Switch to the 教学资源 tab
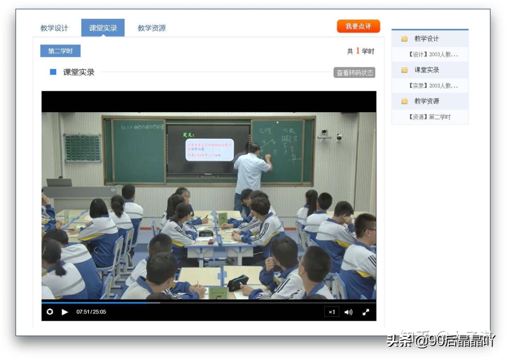Image resolution: width=506 pixels, height=358 pixels. (151, 28)
